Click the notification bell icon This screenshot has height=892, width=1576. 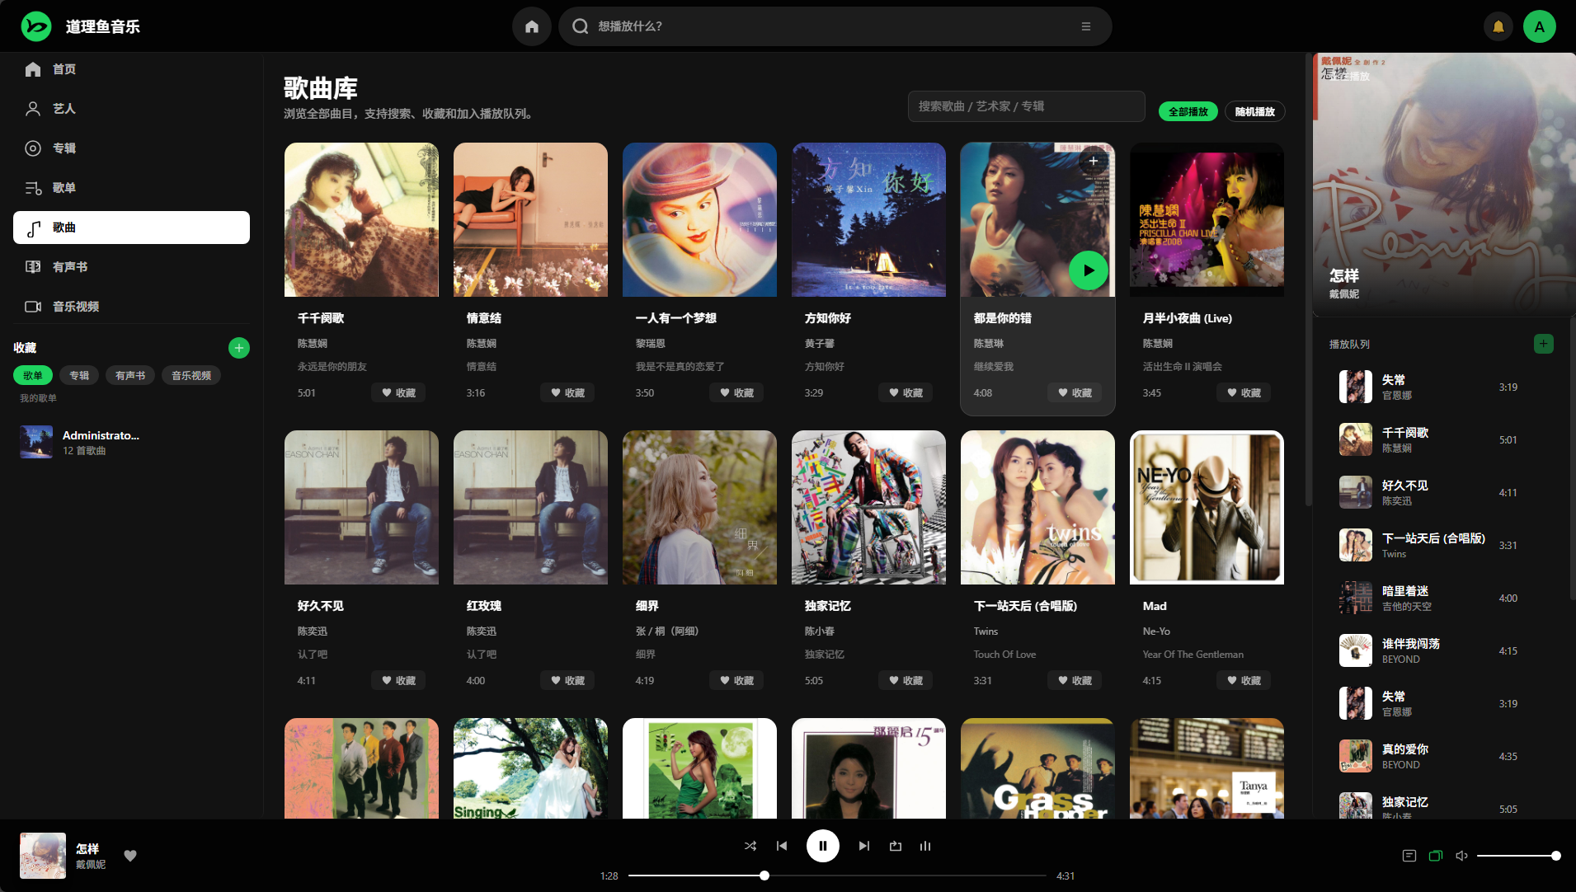[x=1498, y=26]
